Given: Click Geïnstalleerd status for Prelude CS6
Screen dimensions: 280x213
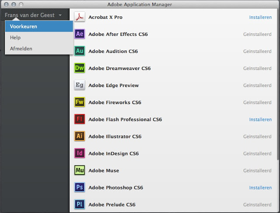Looking at the screenshot, I should [257, 205].
